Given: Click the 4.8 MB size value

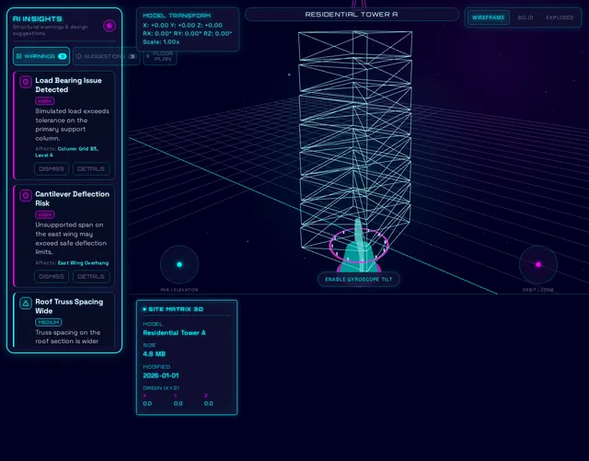Looking at the screenshot, I should pos(154,354).
